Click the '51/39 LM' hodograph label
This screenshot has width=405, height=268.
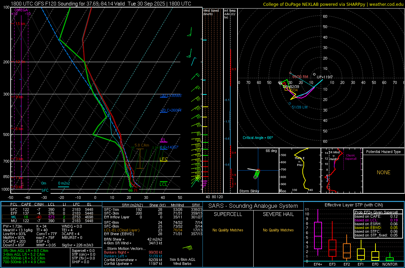click(x=300, y=107)
